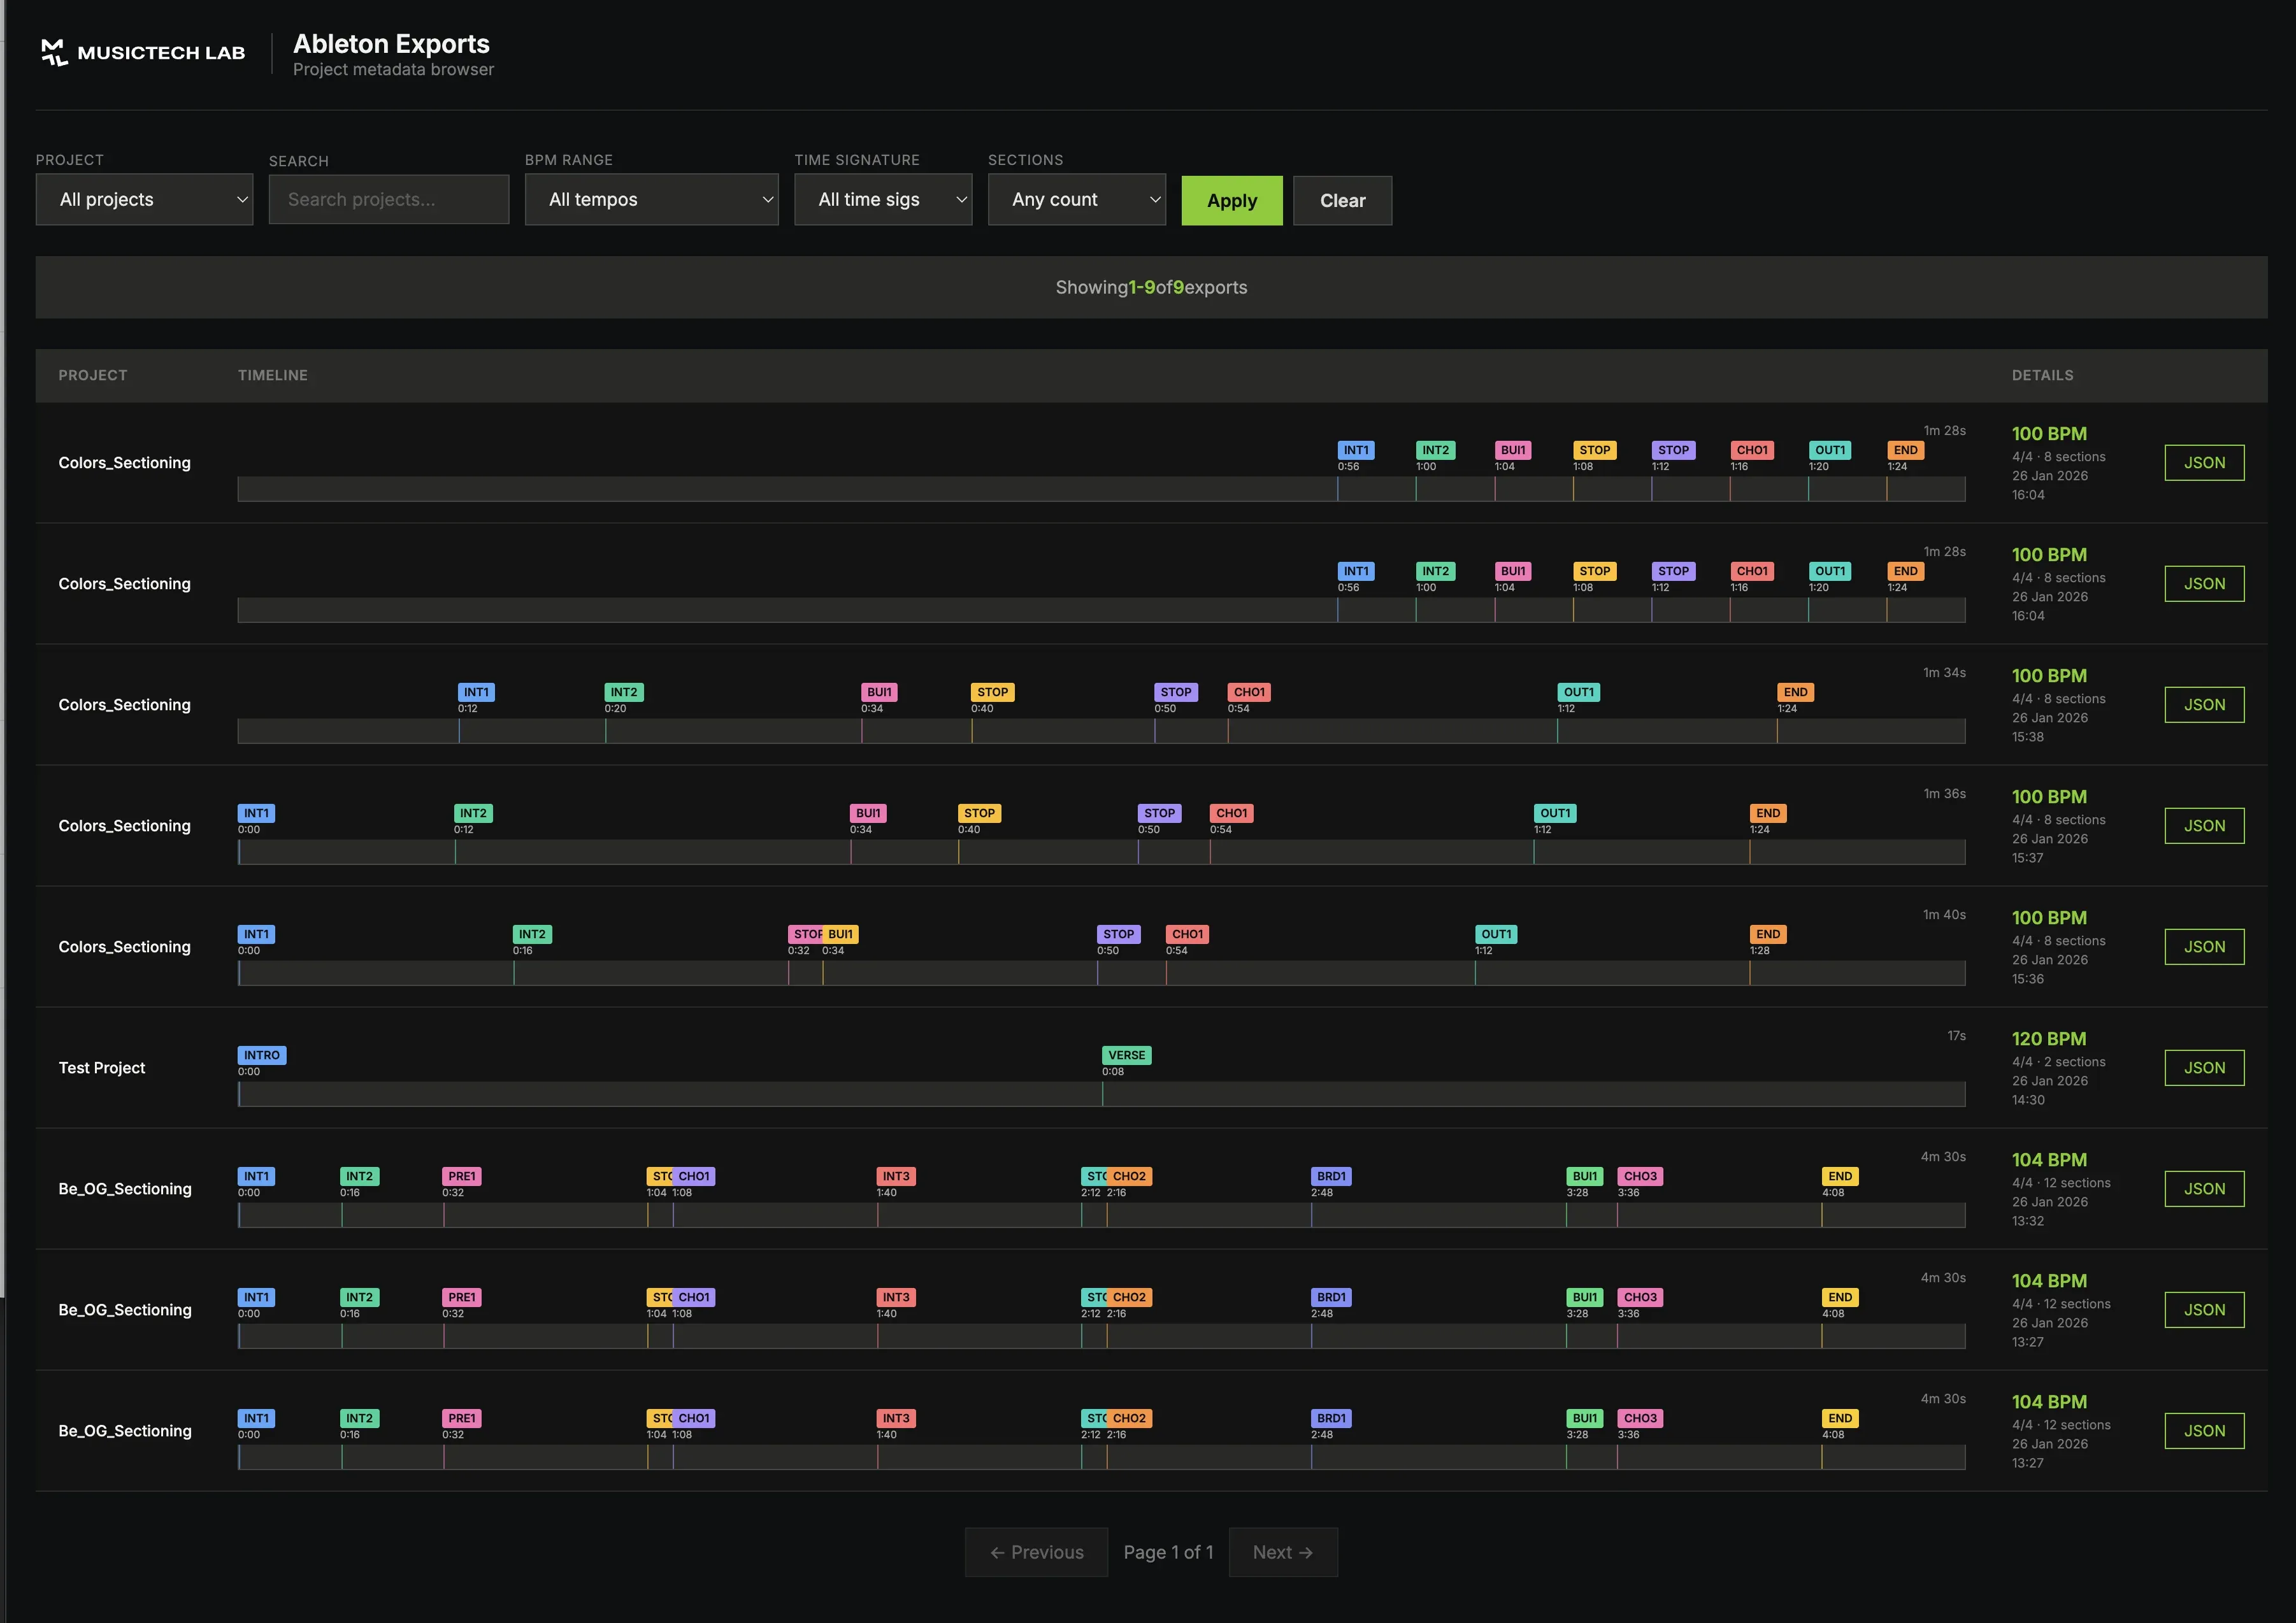Click the MusicTech Lab logo icon
Screen dimensions: 2296x1623
click(x=54, y=52)
